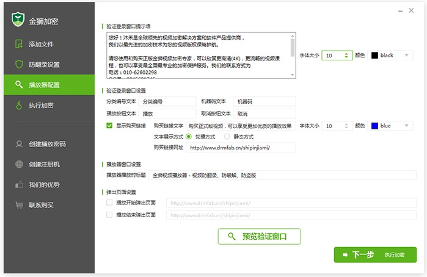Click the 分类编号文本 input field
427x277 pixels.
(167, 101)
